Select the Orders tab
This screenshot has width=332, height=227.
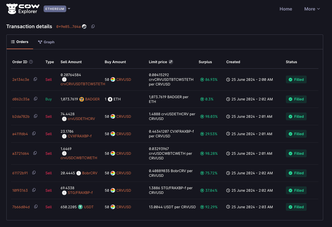(20, 42)
